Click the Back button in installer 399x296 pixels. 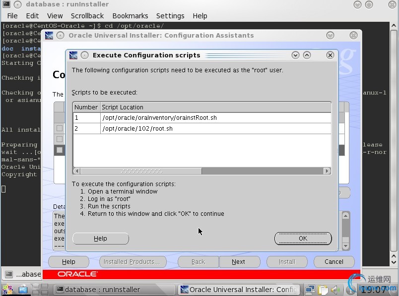point(198,262)
